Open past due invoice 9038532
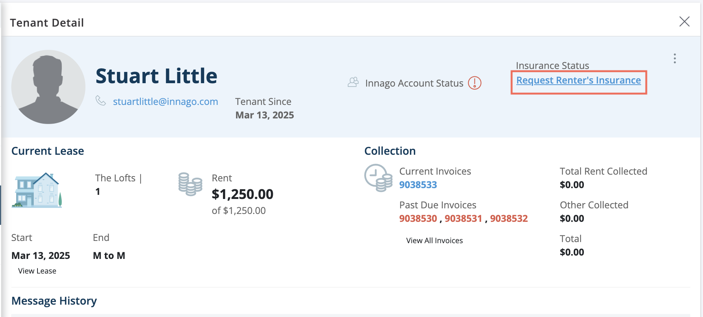Screen dimensions: 703x317 pos(509,218)
